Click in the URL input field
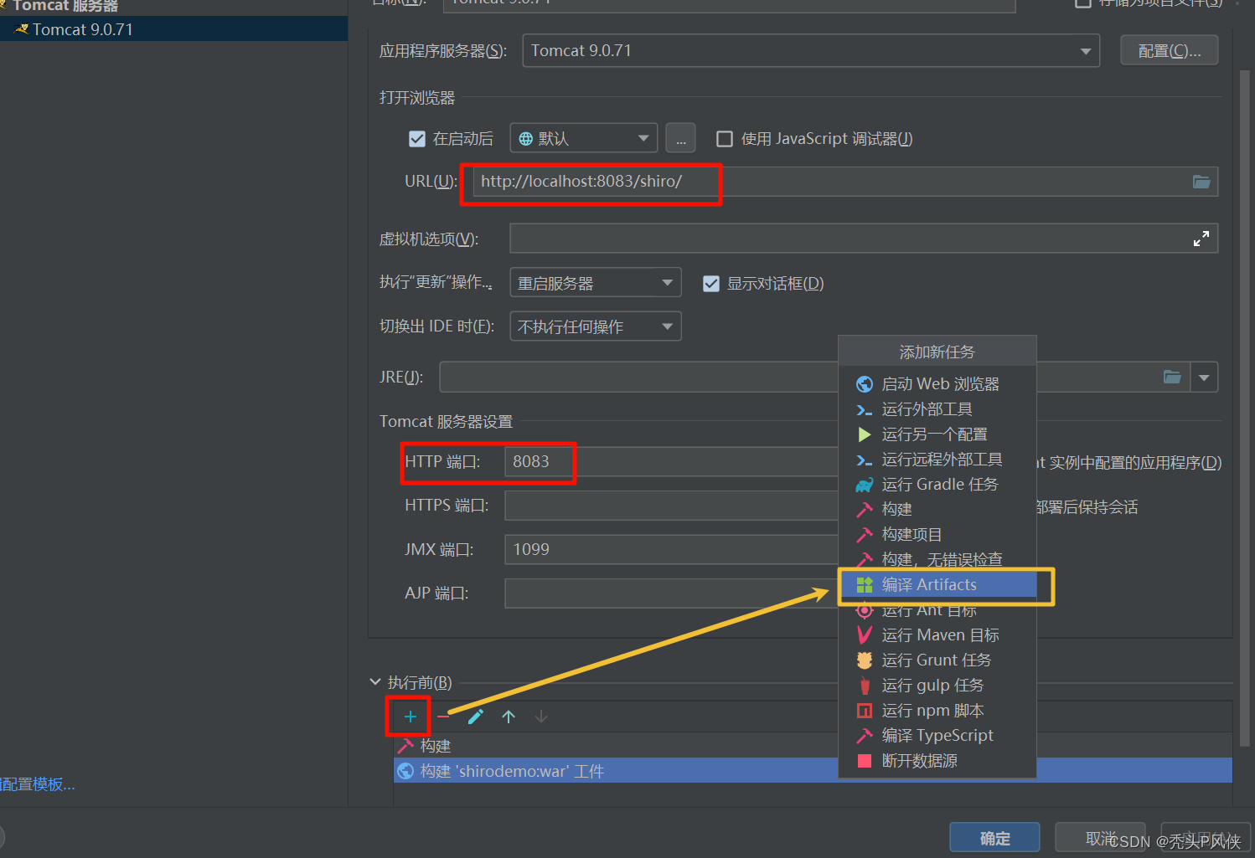1255x858 pixels. [845, 182]
